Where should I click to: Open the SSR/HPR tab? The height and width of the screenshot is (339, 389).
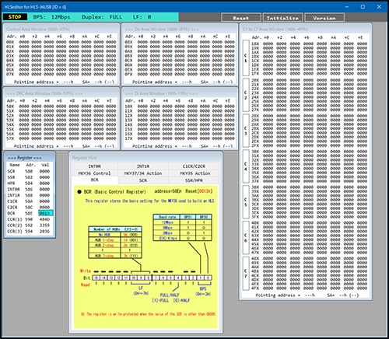pyautogui.click(x=194, y=180)
